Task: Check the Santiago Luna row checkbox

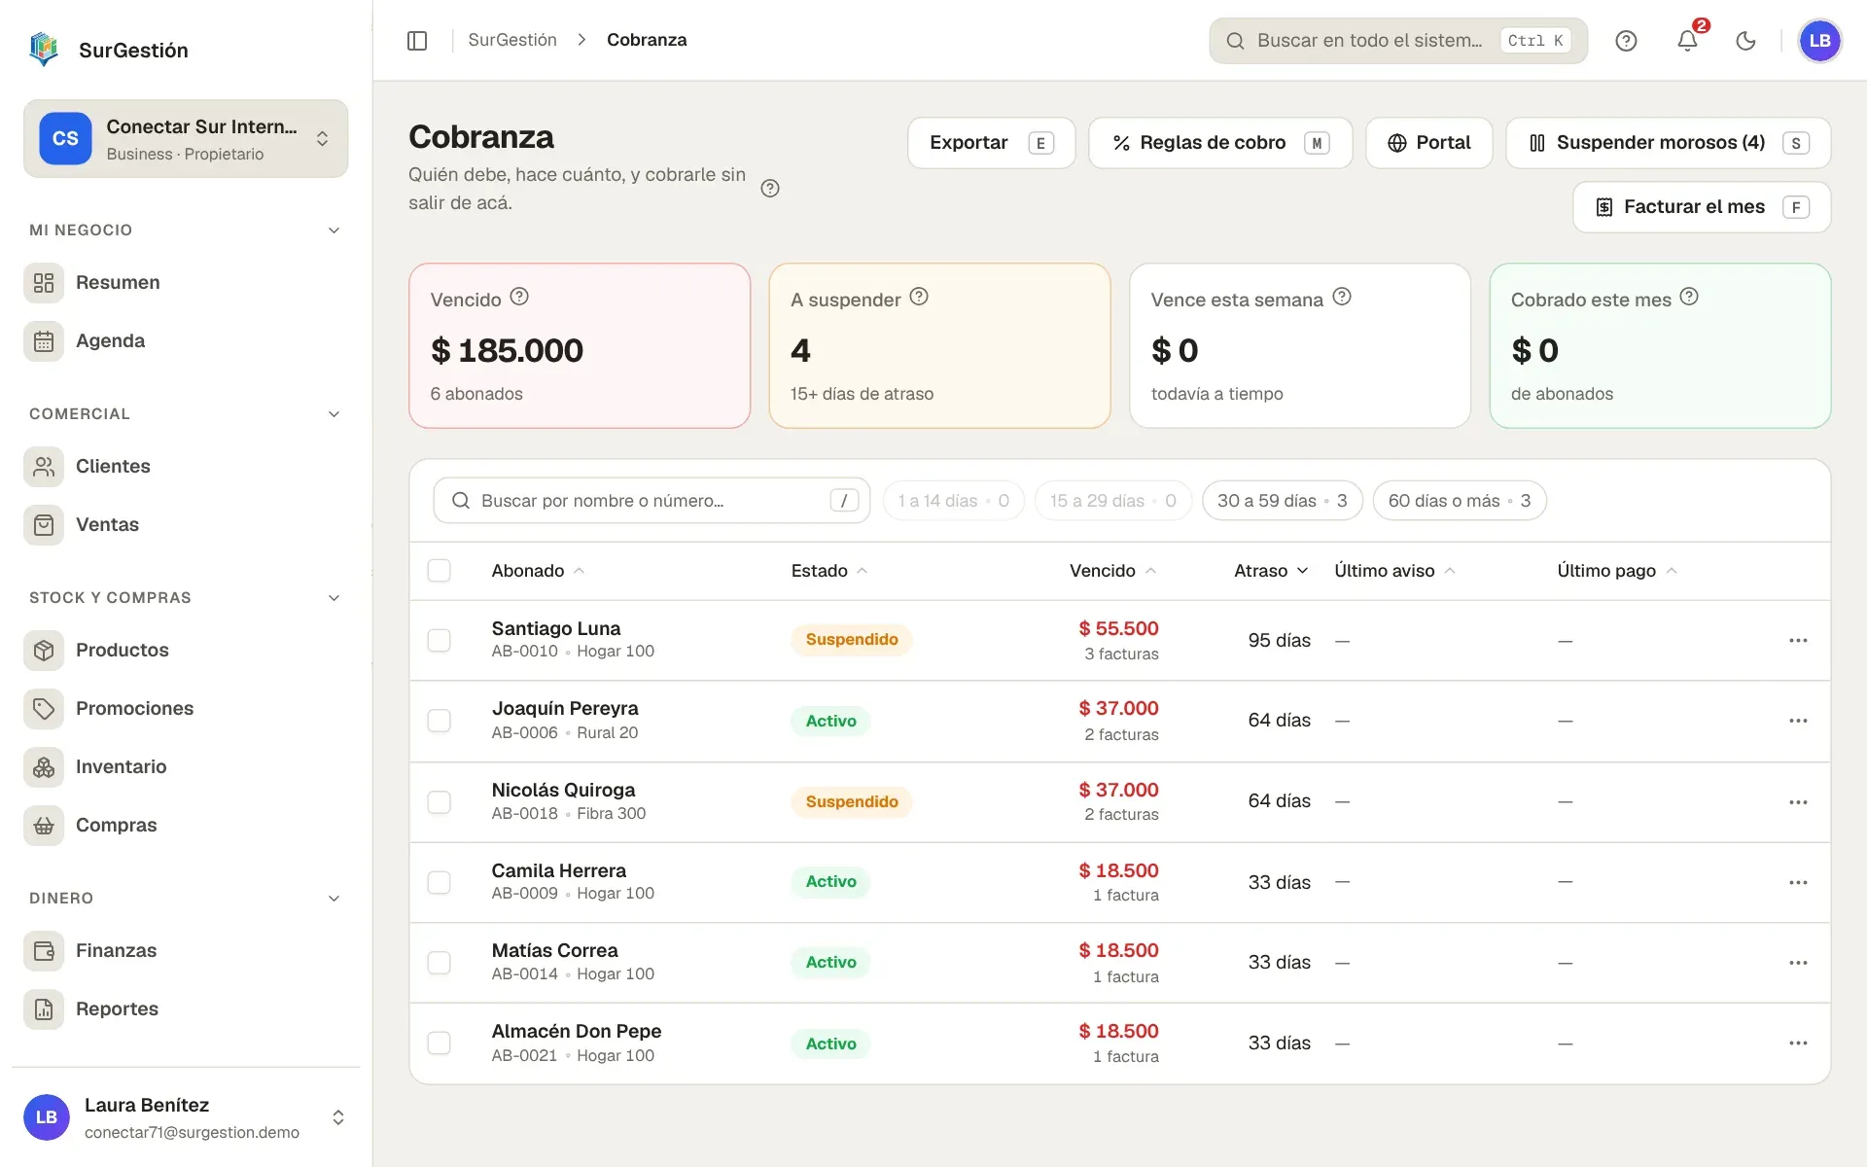Action: pos(440,640)
